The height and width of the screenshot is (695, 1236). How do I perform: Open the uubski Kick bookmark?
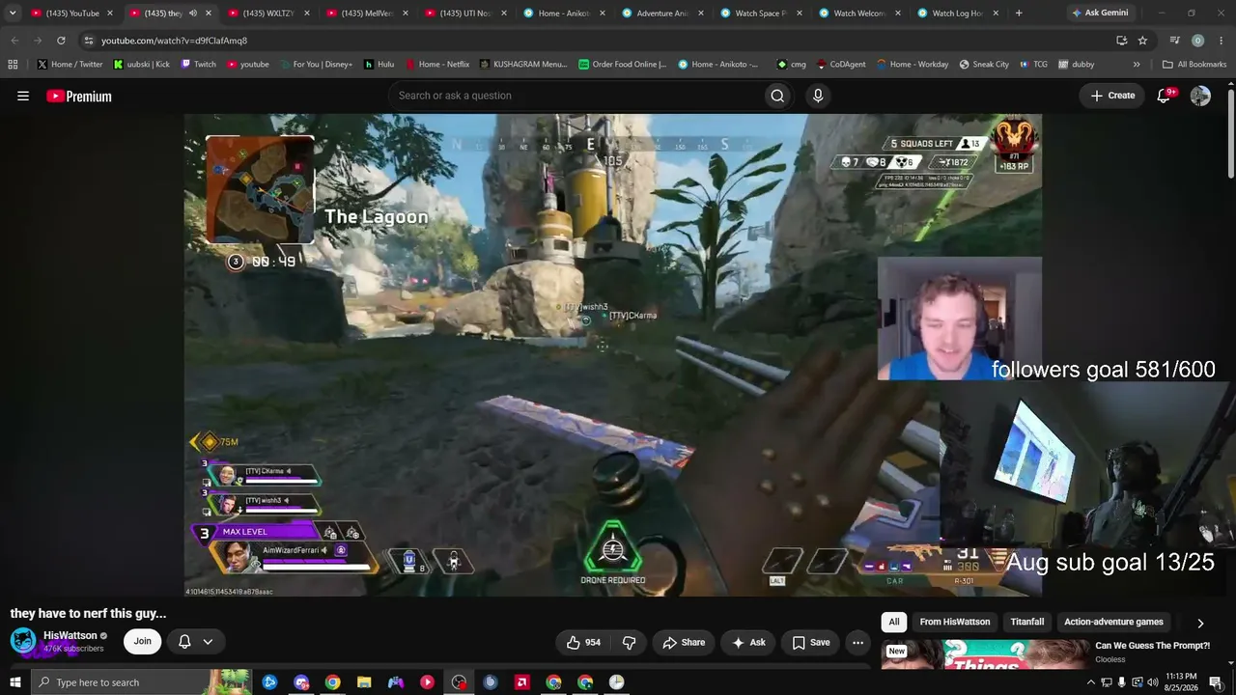141,65
